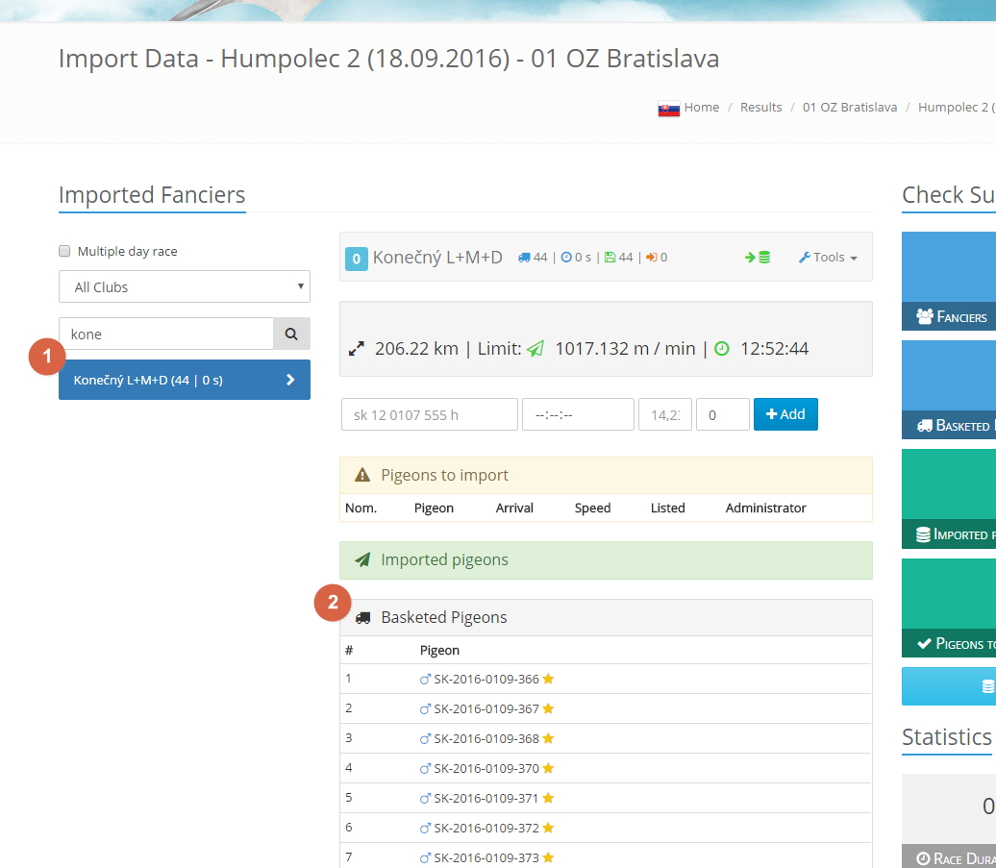The width and height of the screenshot is (996, 868).
Task: Click the pigeon ring number input field
Action: point(429,414)
